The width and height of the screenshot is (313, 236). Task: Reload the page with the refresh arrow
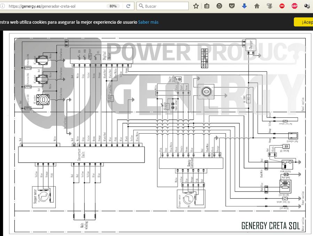[128, 6]
